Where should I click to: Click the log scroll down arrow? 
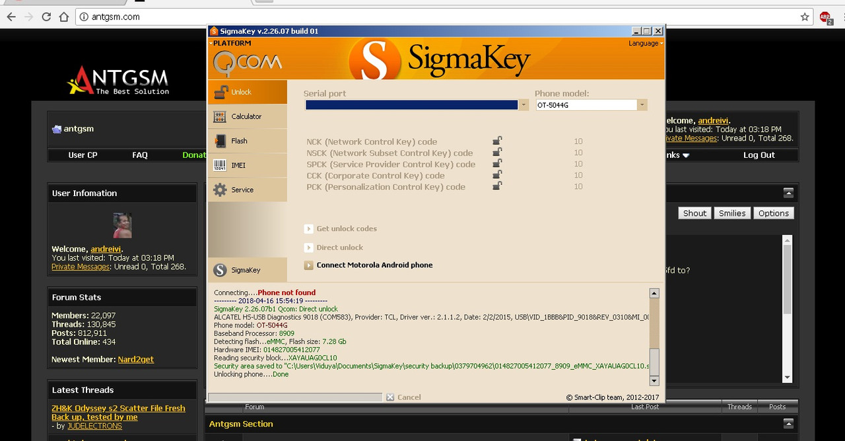(654, 381)
